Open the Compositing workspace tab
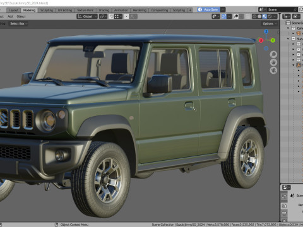This screenshot has width=303, height=227. click(160, 10)
